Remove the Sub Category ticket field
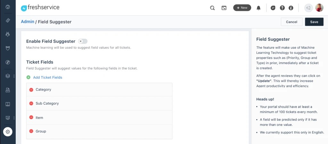 (x=31, y=103)
